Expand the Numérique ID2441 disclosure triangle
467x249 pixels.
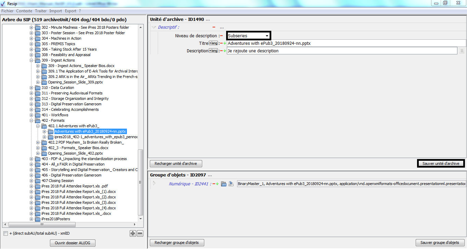(154, 183)
